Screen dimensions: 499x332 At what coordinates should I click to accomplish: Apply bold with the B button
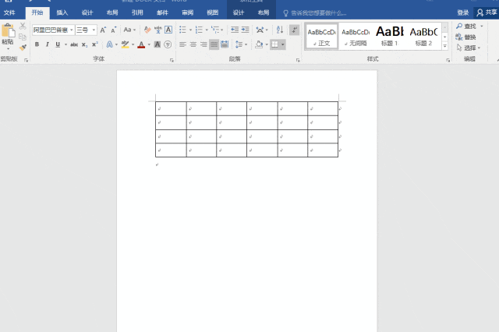click(x=37, y=44)
